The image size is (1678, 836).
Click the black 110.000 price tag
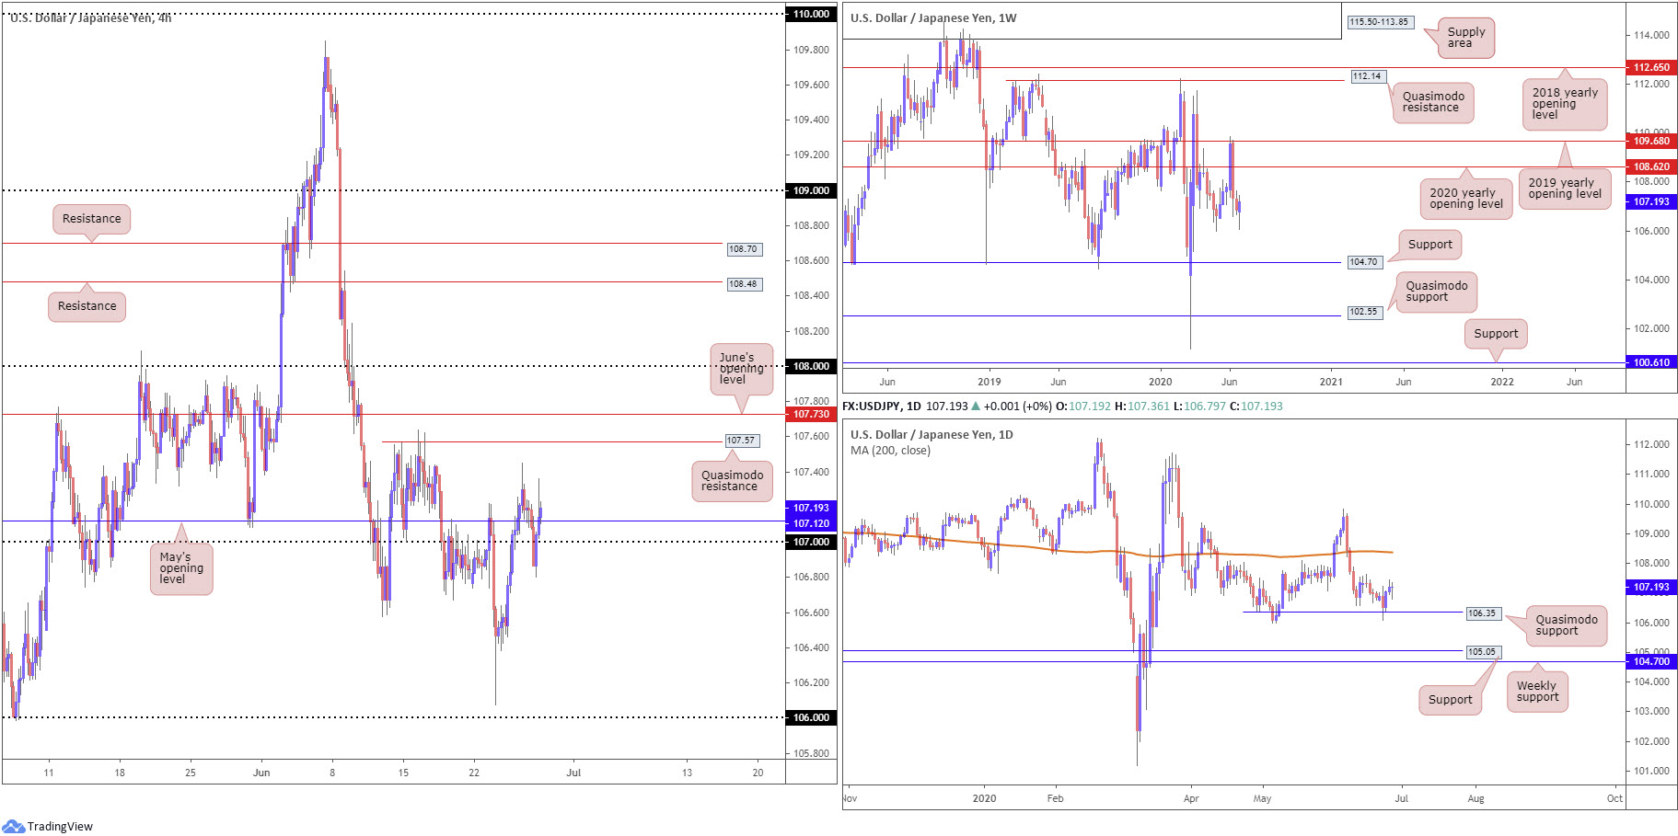point(811,14)
